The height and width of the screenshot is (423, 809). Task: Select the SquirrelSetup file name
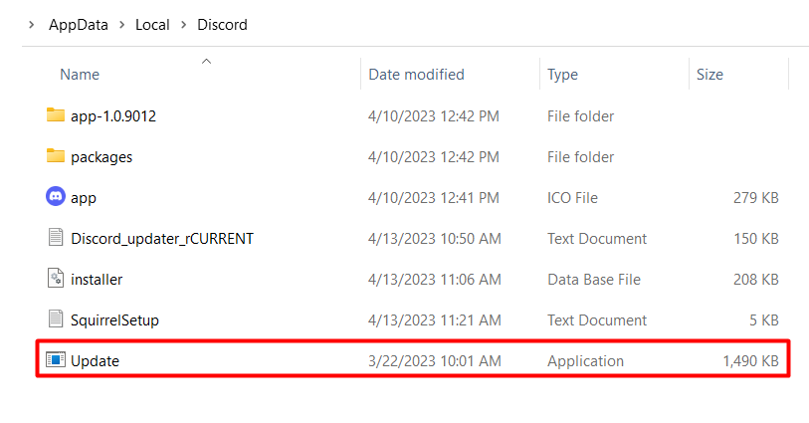(114, 319)
